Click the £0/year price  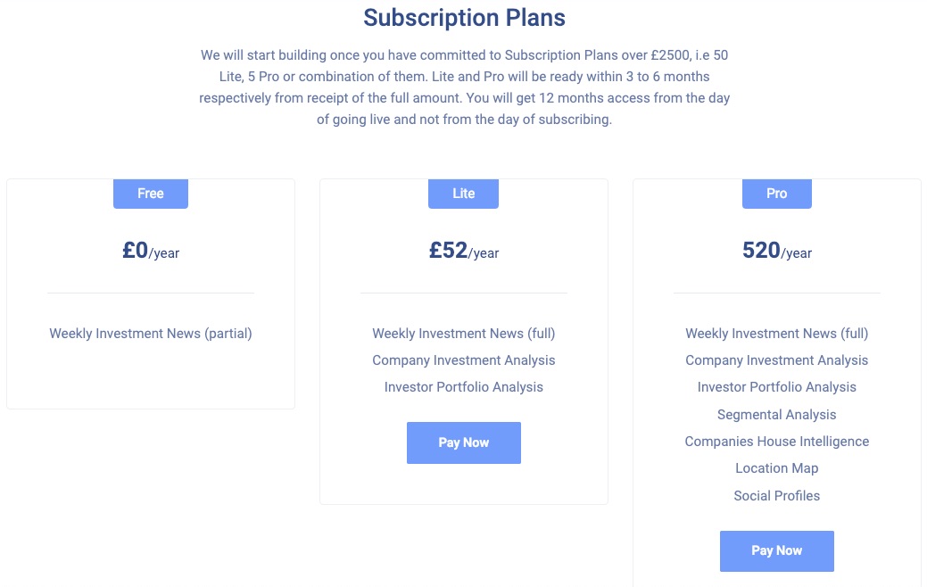(x=151, y=252)
